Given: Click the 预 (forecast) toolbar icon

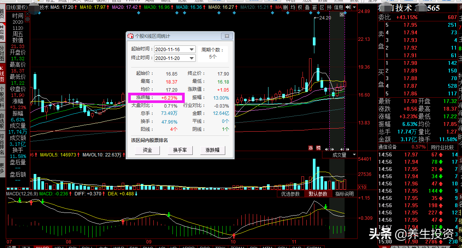Looking at the screenshot, I should coord(329,7).
